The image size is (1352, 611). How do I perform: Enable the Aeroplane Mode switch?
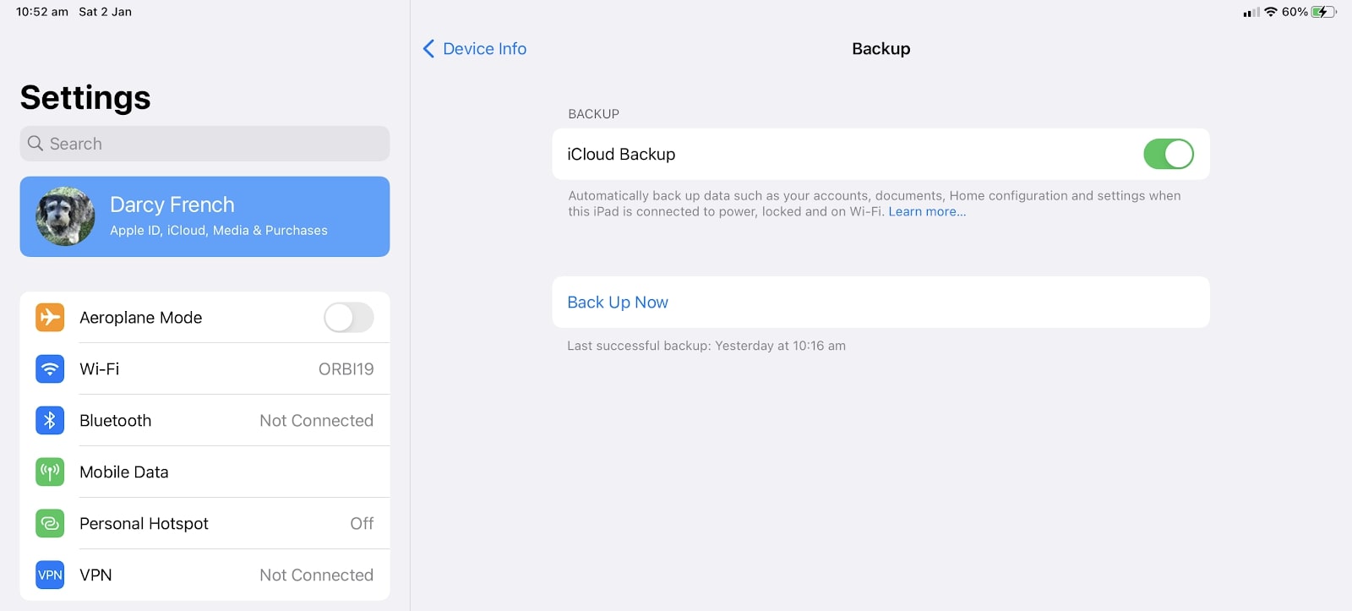pos(348,318)
